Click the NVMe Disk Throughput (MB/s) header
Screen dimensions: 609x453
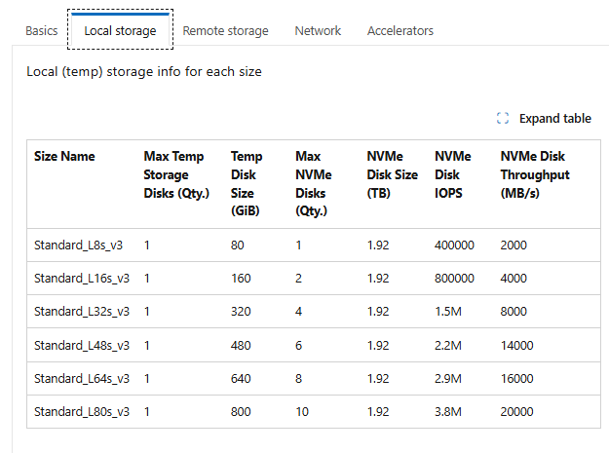pyautogui.click(x=535, y=174)
